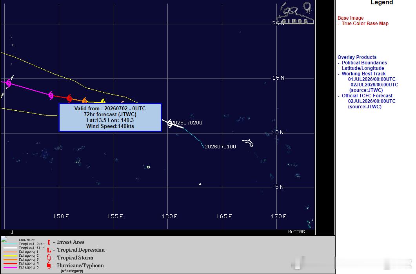Click the Base Image legend heading
This screenshot has height=274, width=416.
pyautogui.click(x=351, y=18)
